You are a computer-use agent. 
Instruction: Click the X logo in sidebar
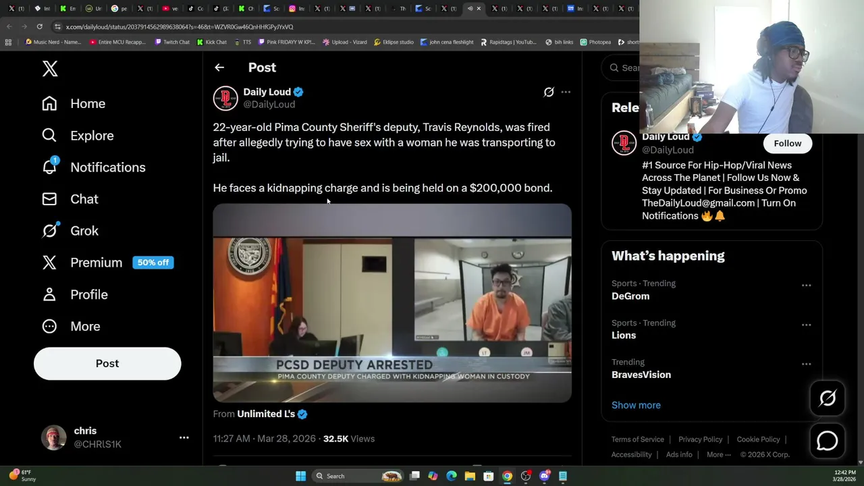pos(50,68)
